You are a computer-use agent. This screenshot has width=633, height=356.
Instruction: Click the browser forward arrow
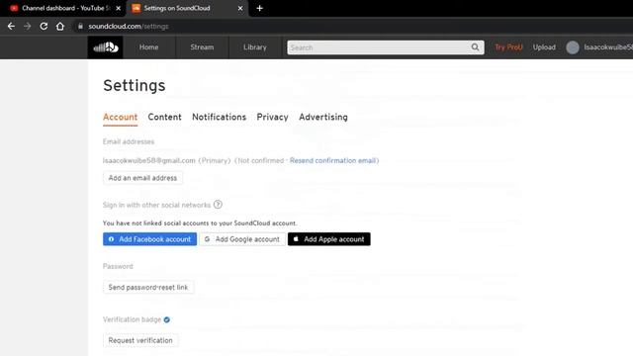click(27, 27)
